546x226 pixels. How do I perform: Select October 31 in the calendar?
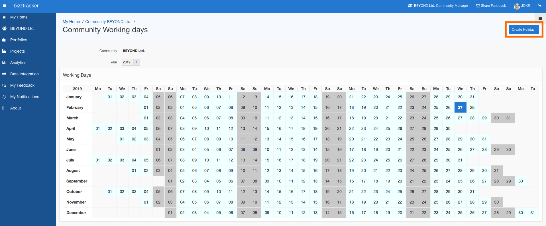pyautogui.click(x=472, y=192)
